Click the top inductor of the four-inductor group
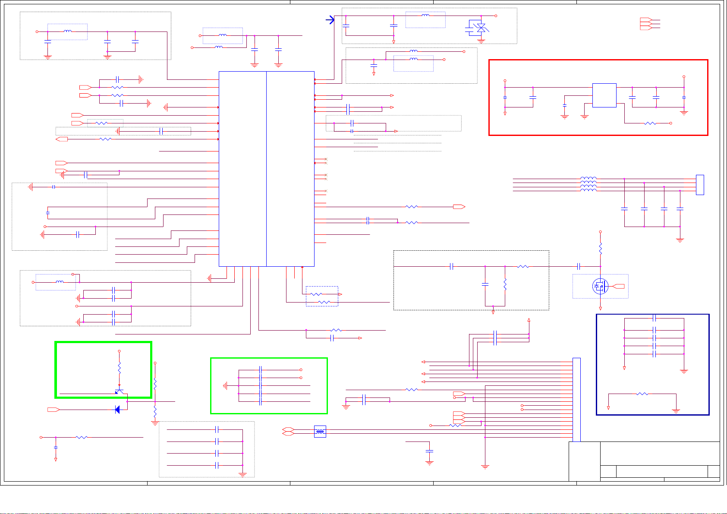The width and height of the screenshot is (727, 514). point(589,178)
